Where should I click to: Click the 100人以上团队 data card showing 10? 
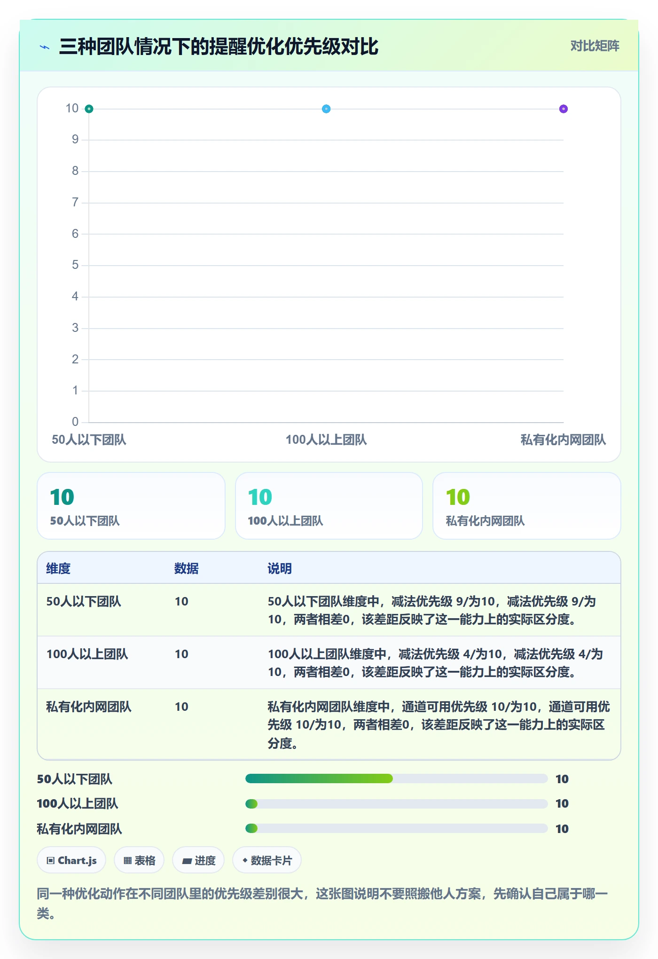click(329, 506)
